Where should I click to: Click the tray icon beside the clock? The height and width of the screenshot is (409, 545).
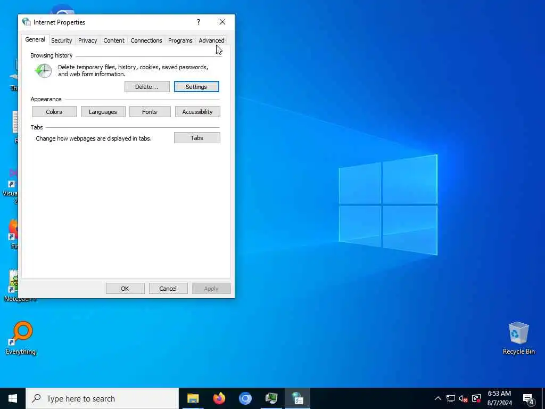pyautogui.click(x=476, y=398)
